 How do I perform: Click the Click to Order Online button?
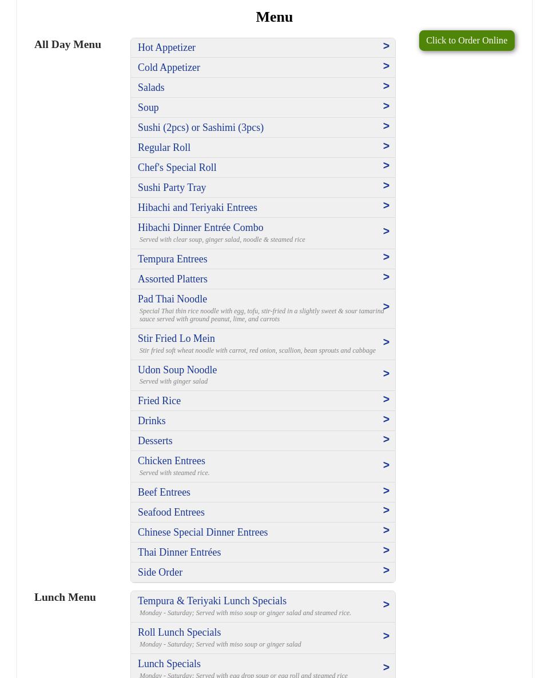point(466,41)
